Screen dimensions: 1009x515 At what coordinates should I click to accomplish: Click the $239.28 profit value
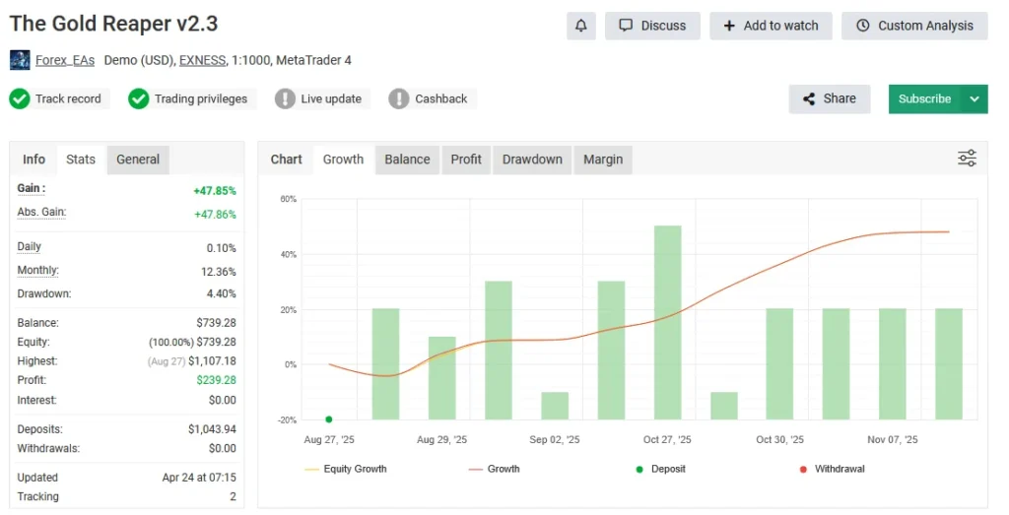(x=216, y=380)
